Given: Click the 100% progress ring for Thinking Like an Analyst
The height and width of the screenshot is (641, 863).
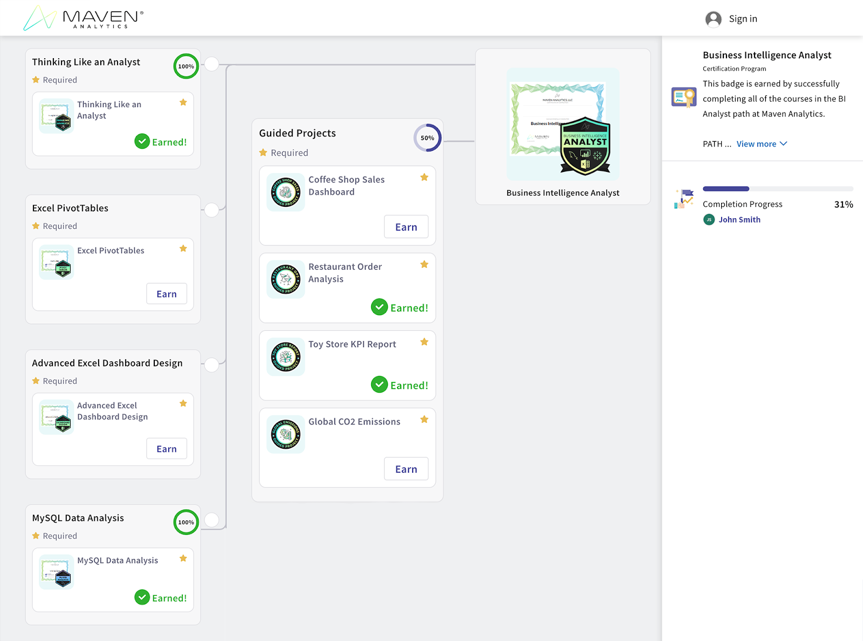Looking at the screenshot, I should coord(186,66).
